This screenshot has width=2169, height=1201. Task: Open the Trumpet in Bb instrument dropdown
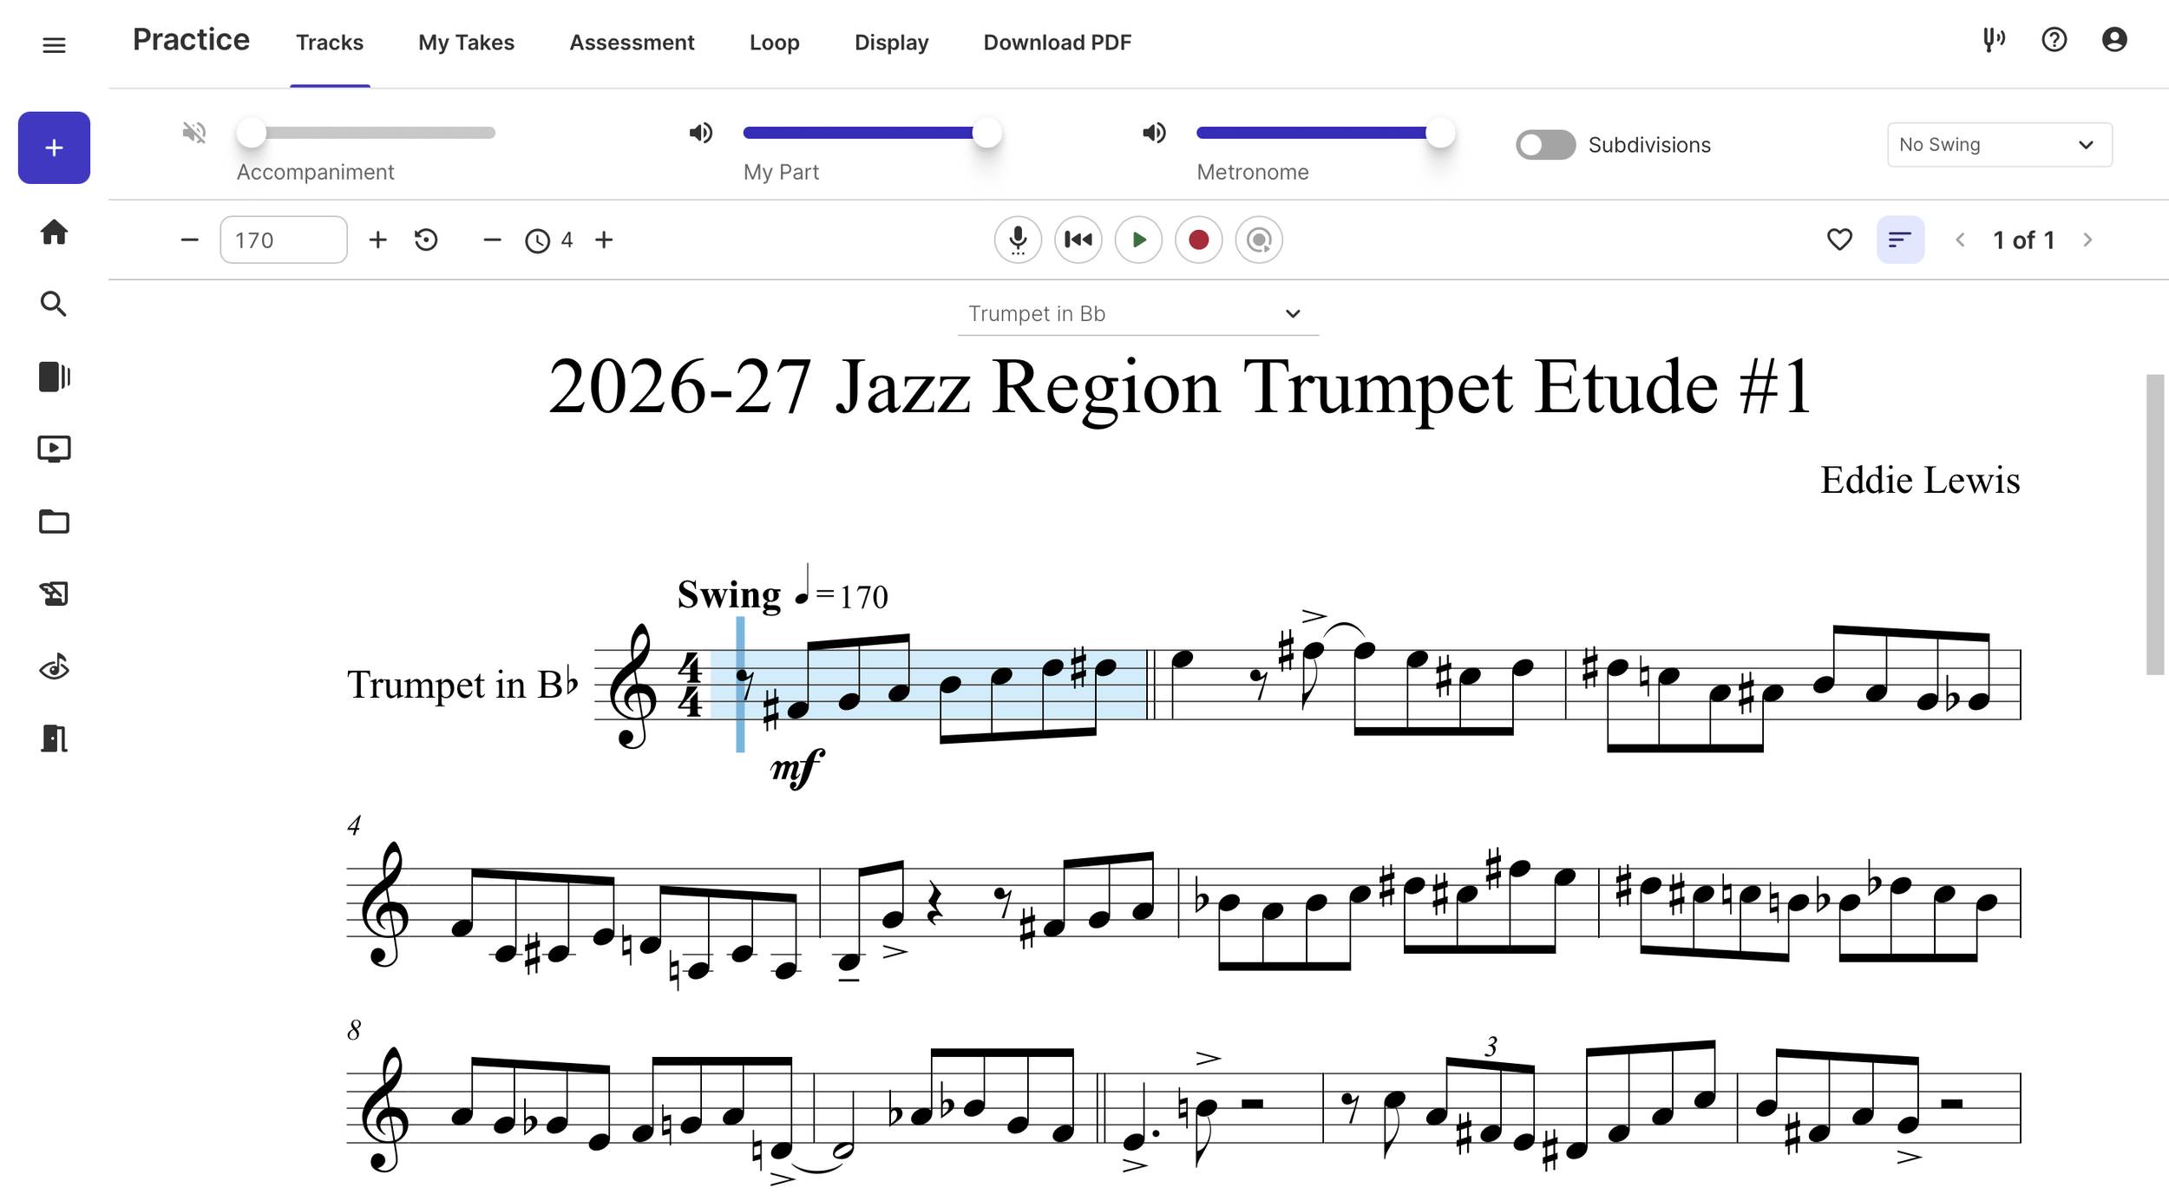pyautogui.click(x=1137, y=314)
